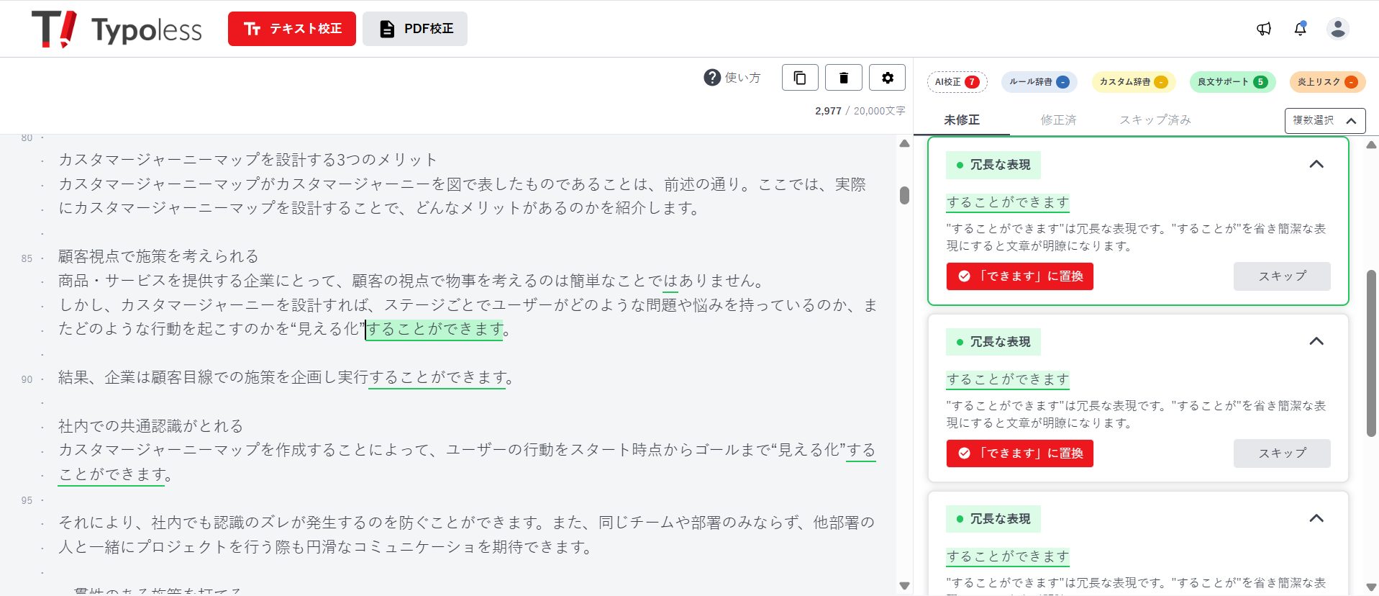This screenshot has width=1379, height=596.
Task: Click heading カスタマージャーニーマップを設計する3つのメリット
Action: (x=247, y=160)
